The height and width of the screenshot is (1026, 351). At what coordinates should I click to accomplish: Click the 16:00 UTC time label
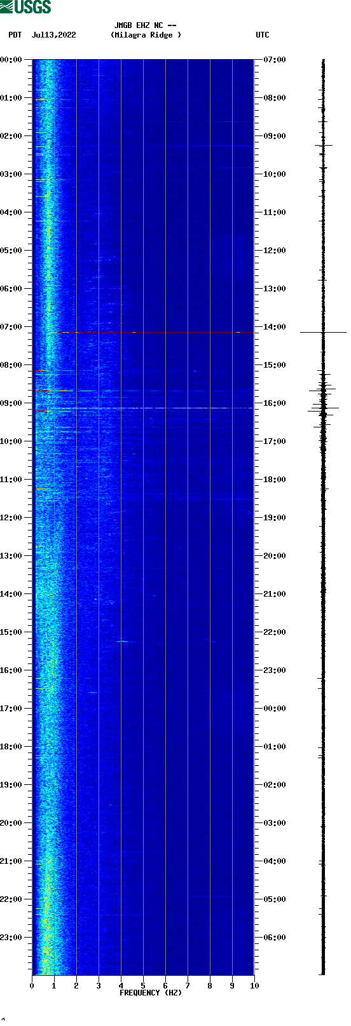275,403
